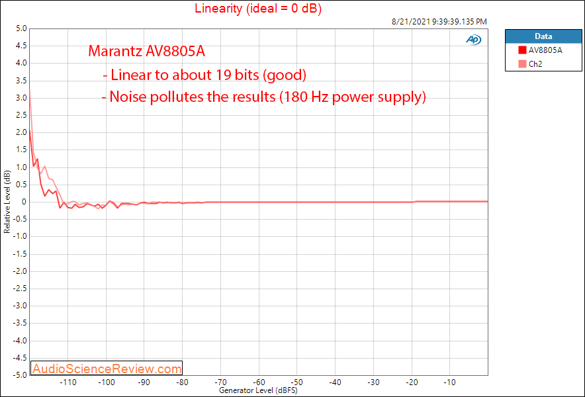Click the -30 generator level tick label
Screen dimensions: 585x397
(x=373, y=382)
